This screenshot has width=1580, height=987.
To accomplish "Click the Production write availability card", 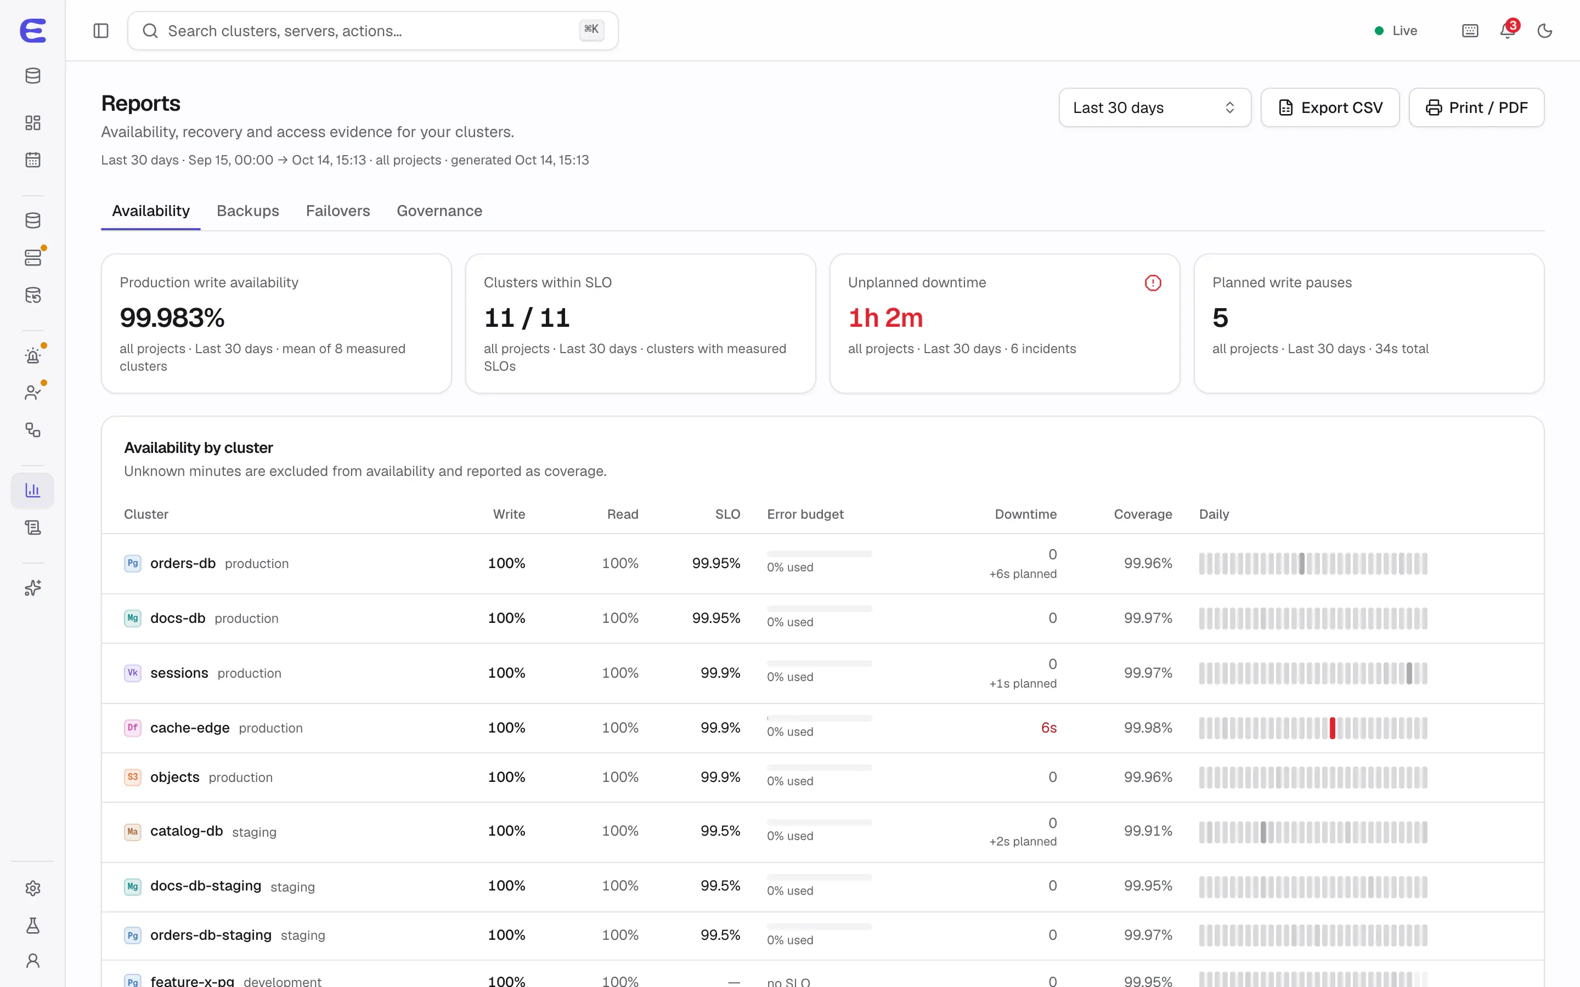I will point(276,324).
